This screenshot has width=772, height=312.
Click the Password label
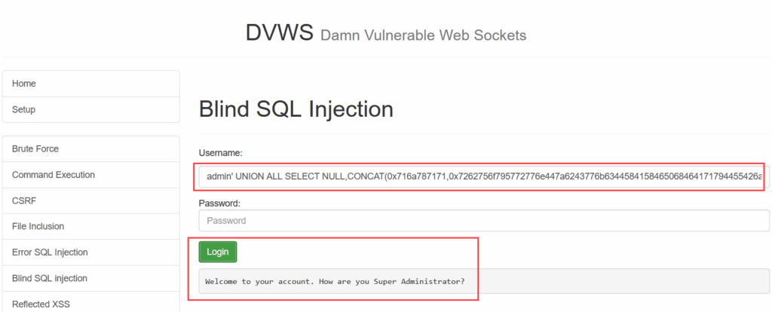219,203
